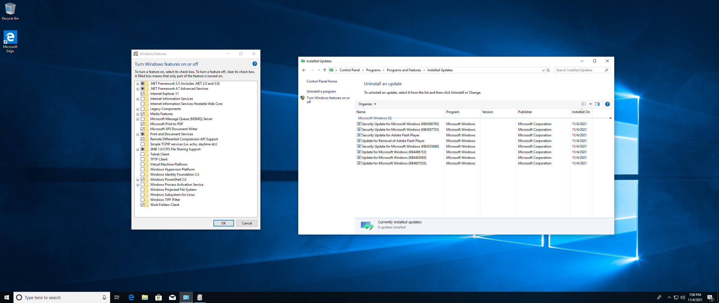Open the view options dropdown arrow
Viewport: 719px width, 303px height.
(590, 104)
